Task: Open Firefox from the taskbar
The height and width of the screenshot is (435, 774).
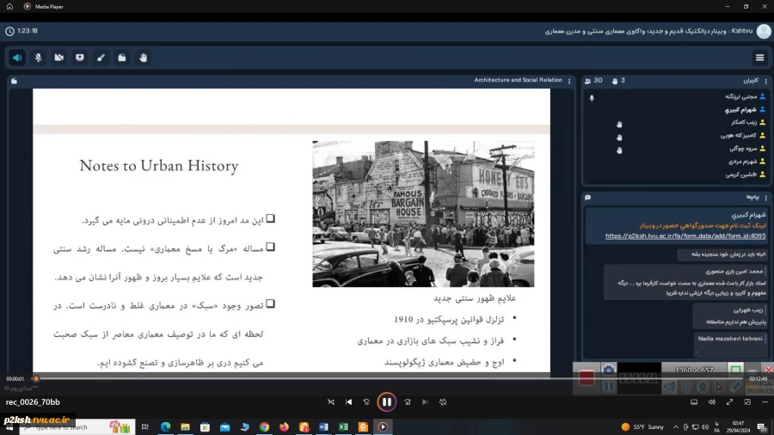Action: 284,427
